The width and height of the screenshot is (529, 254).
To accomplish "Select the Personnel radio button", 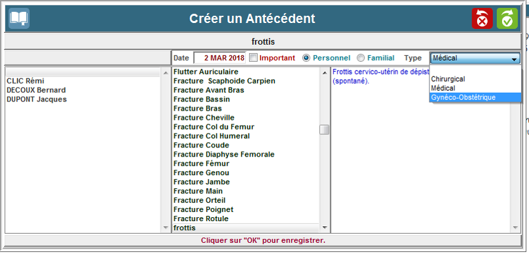I will click(x=306, y=58).
